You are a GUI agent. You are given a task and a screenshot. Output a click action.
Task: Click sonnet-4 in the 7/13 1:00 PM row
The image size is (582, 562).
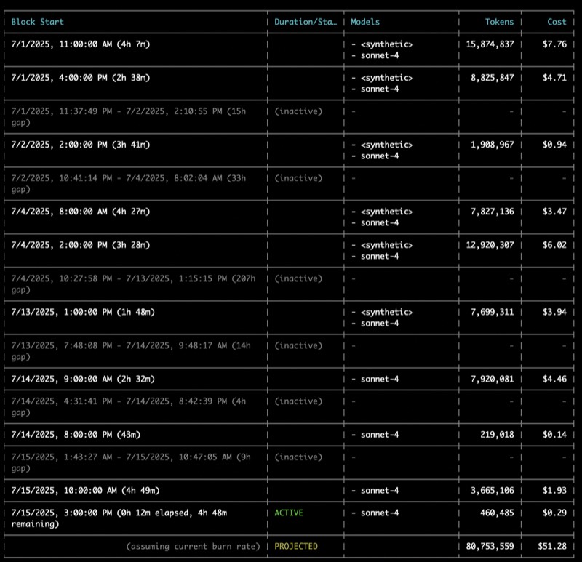(x=380, y=323)
